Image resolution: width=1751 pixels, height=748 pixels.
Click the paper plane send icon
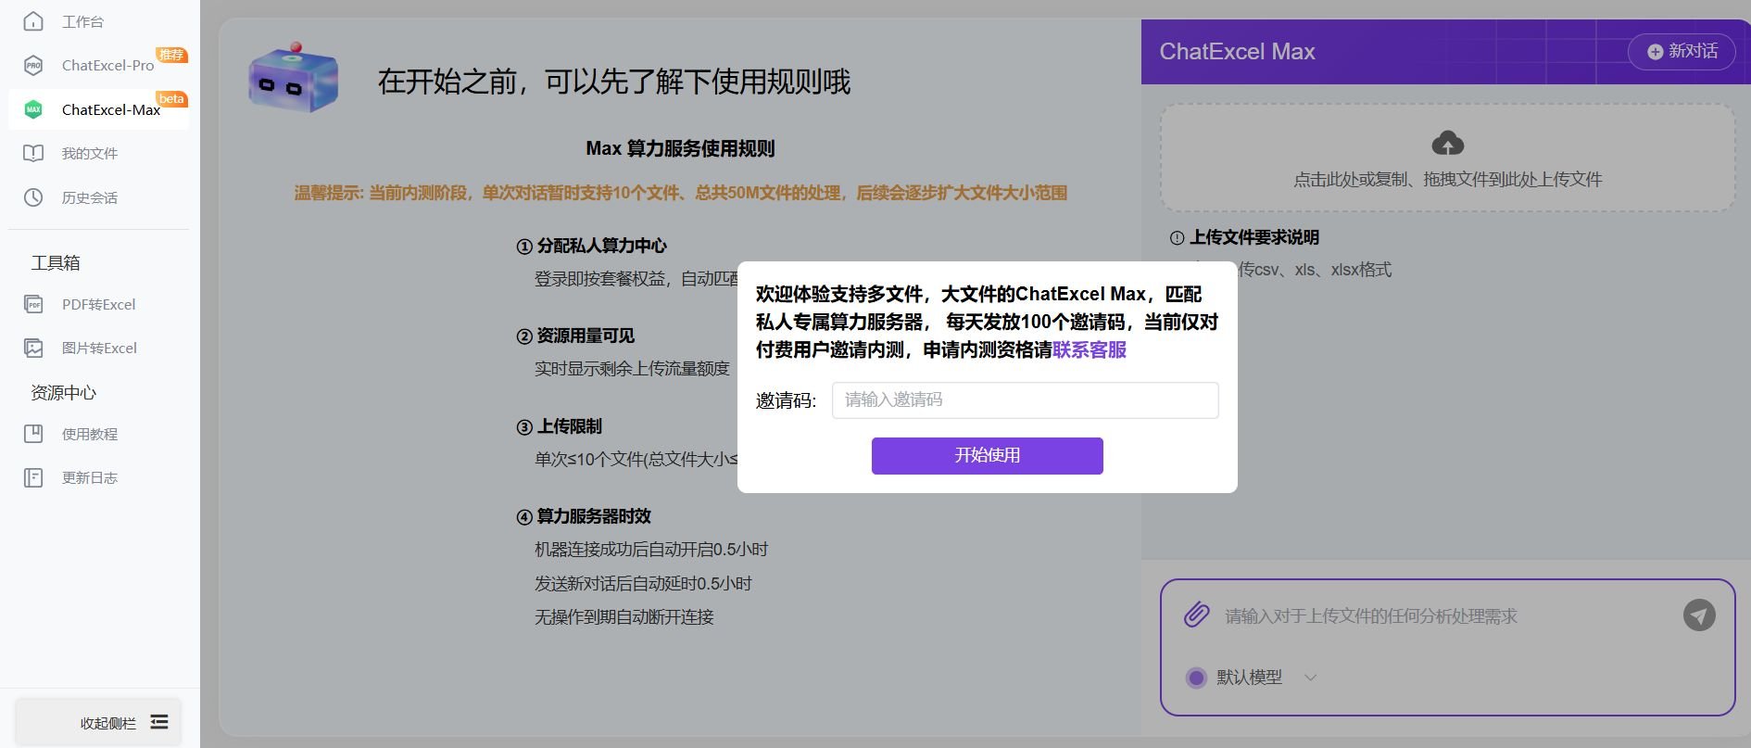(1698, 615)
